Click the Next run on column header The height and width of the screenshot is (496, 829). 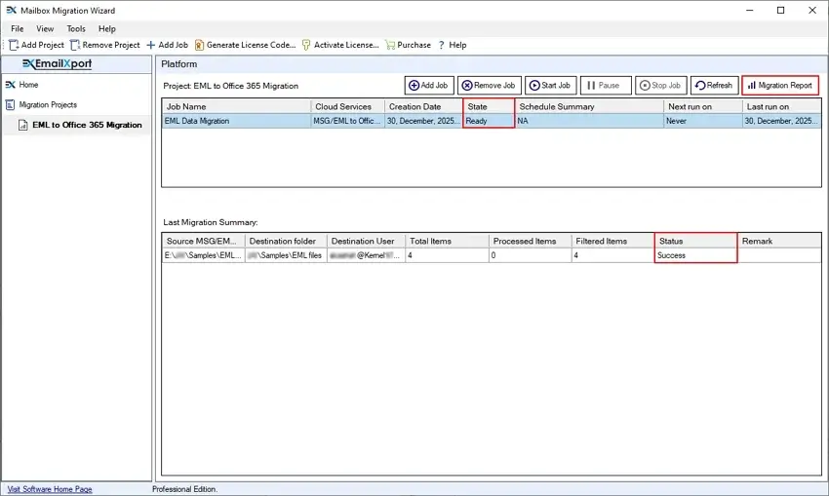pyautogui.click(x=702, y=106)
